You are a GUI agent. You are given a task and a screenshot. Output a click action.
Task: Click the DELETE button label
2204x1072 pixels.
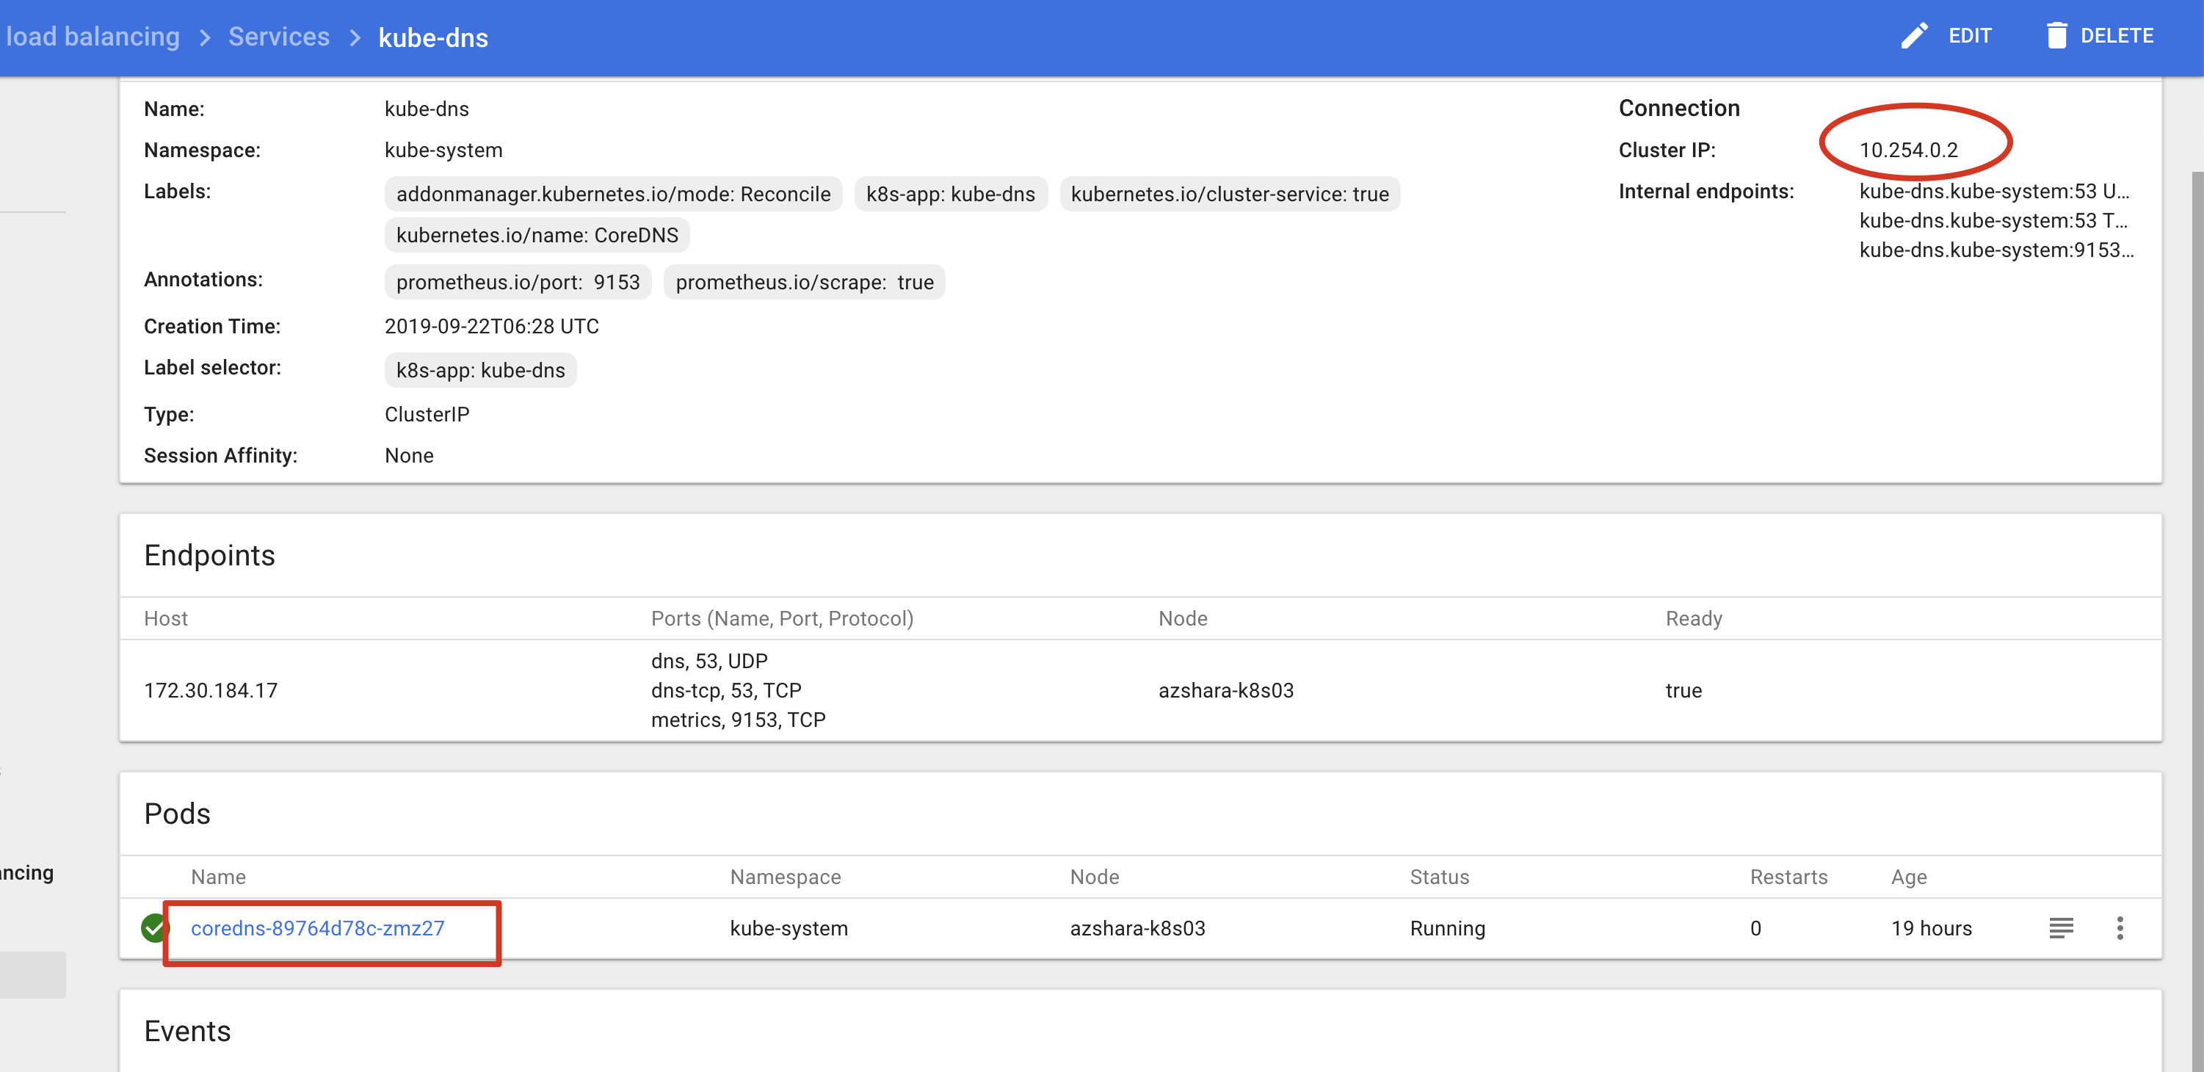tap(2117, 36)
